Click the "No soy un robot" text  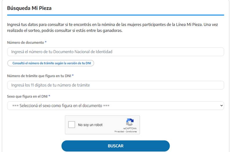90,125
